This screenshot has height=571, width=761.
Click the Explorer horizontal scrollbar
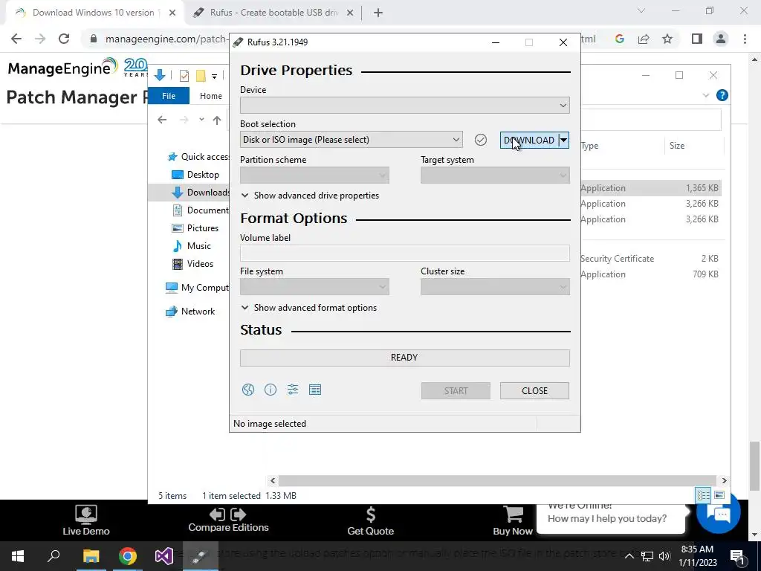(498, 481)
